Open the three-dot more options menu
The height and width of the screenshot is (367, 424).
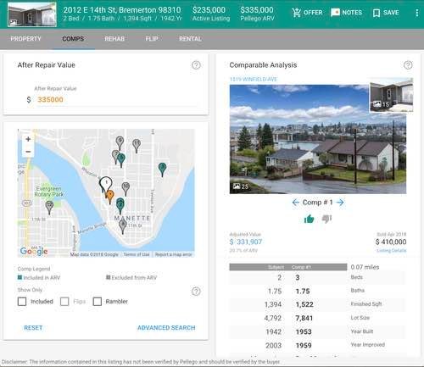click(417, 13)
